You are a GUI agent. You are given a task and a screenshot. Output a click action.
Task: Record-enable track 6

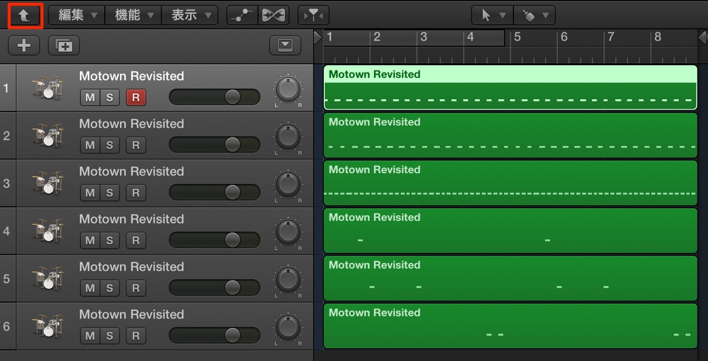135,336
